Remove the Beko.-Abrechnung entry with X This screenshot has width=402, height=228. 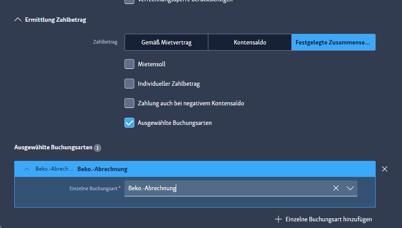click(385, 169)
